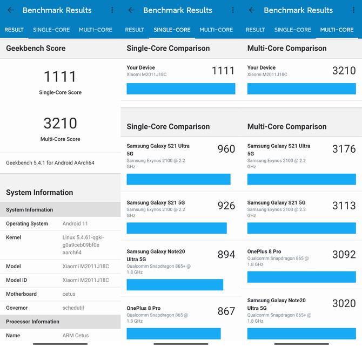Tap the OnePlus 8 Pro multi-core 3092 entry
The width and height of the screenshot is (362, 347).
pos(301,264)
